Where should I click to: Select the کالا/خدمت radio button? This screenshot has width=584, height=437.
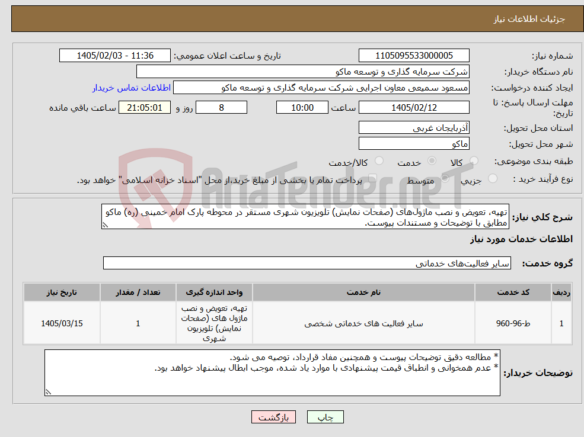[379, 161]
